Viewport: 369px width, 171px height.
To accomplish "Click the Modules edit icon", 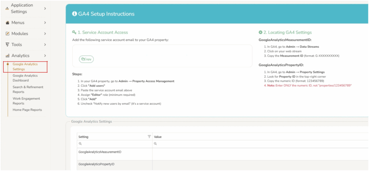I will 8,34.
